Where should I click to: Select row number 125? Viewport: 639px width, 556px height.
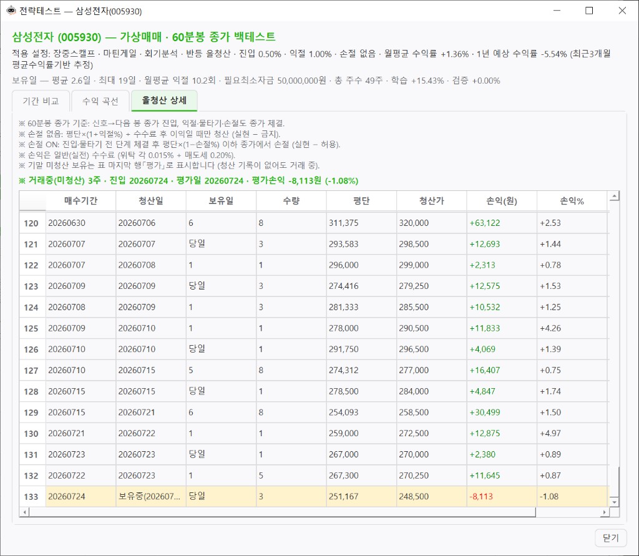tap(32, 328)
